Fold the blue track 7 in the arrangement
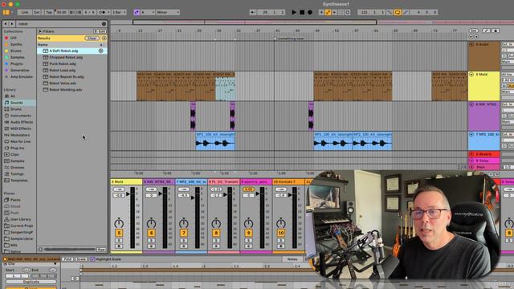 point(471,135)
